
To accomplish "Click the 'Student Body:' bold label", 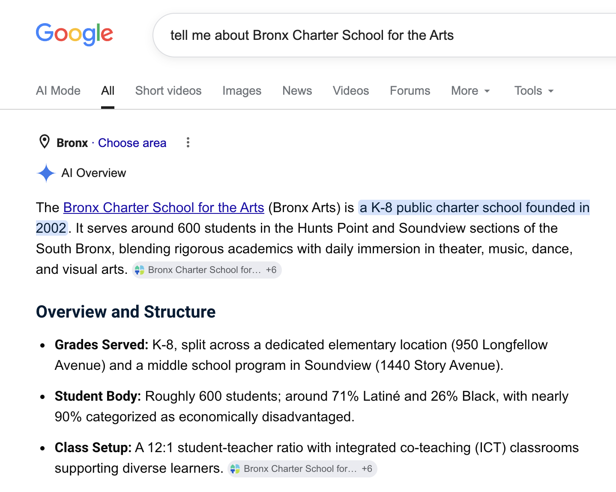I will (x=98, y=396).
